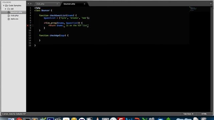
Task: Open bouncer.php in the sidebar
Action: (16, 12)
